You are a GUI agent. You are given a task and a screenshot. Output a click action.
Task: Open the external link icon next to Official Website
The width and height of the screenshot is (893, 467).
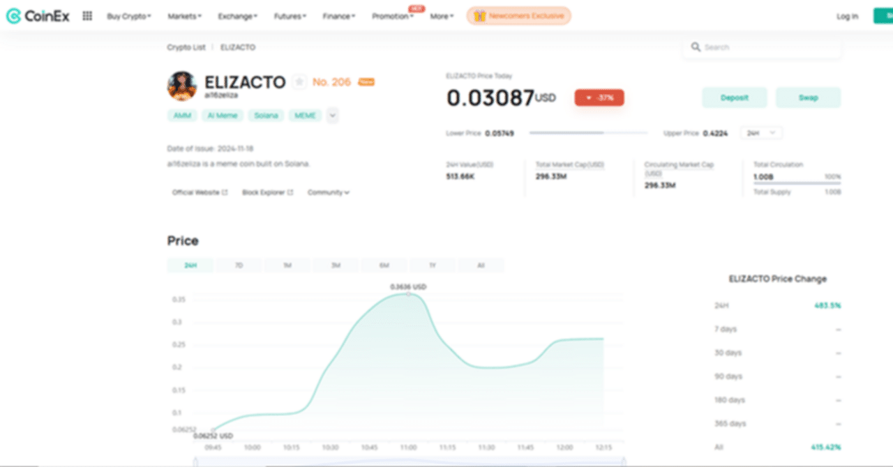pos(224,192)
